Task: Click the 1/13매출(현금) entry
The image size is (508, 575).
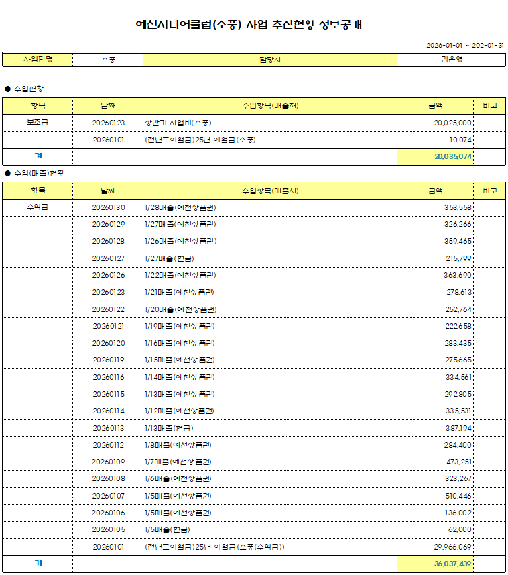Action: coord(169,427)
